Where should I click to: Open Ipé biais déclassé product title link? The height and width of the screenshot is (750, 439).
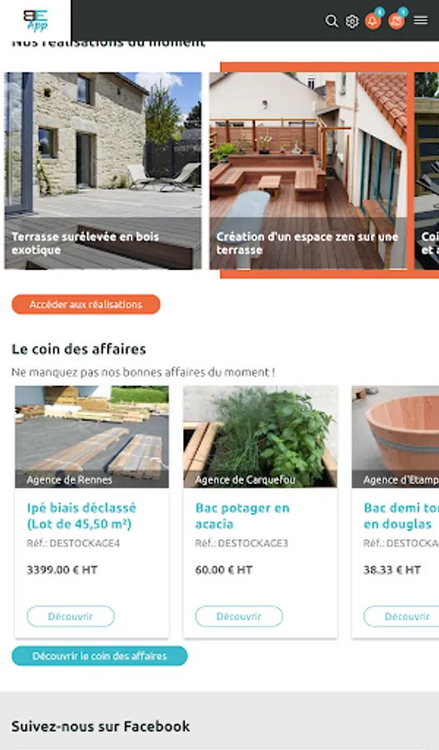82,516
